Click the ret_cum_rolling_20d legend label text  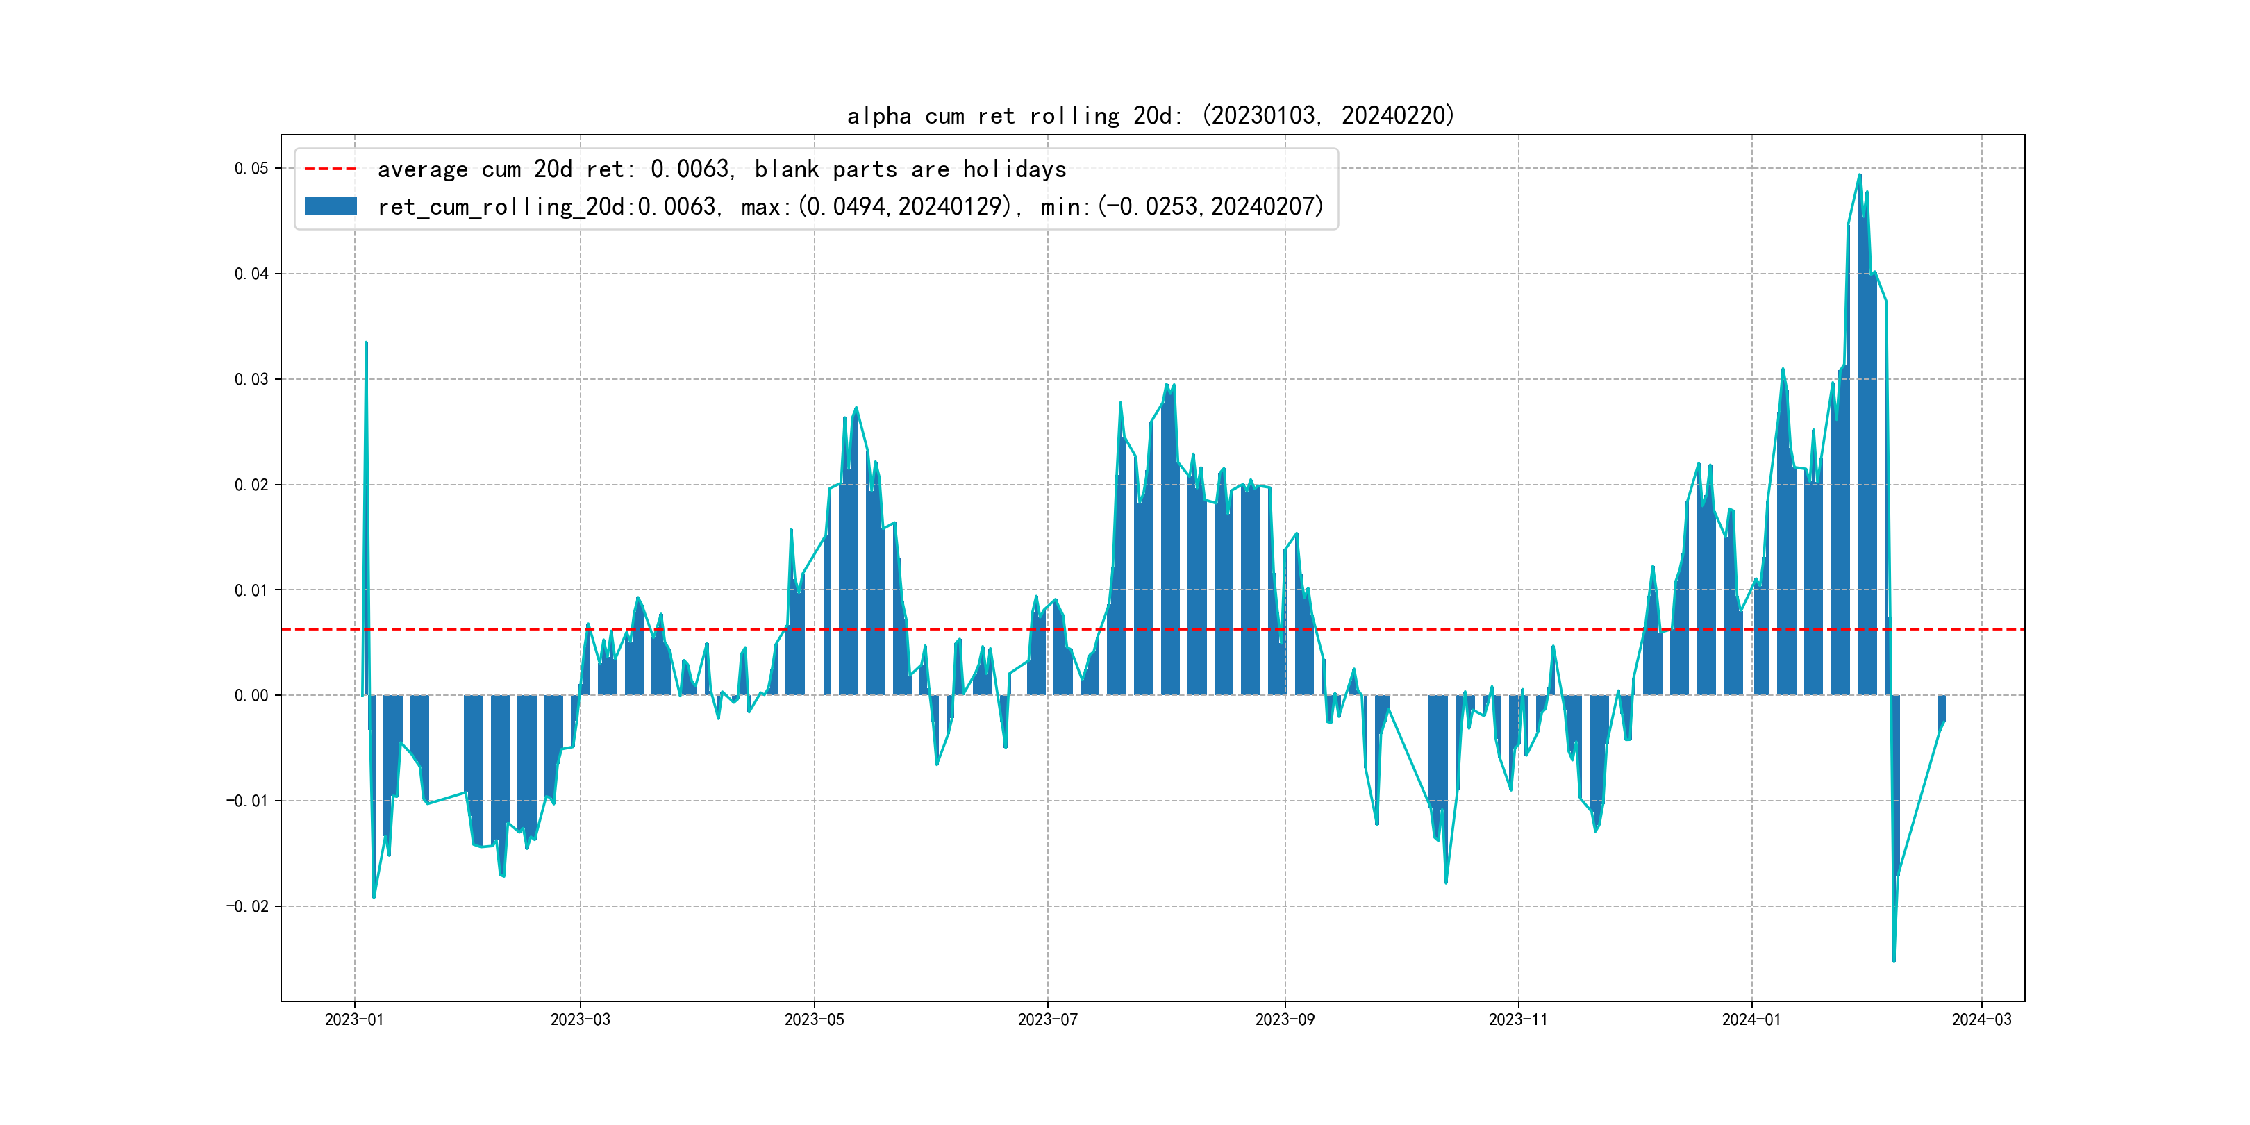[x=850, y=206]
